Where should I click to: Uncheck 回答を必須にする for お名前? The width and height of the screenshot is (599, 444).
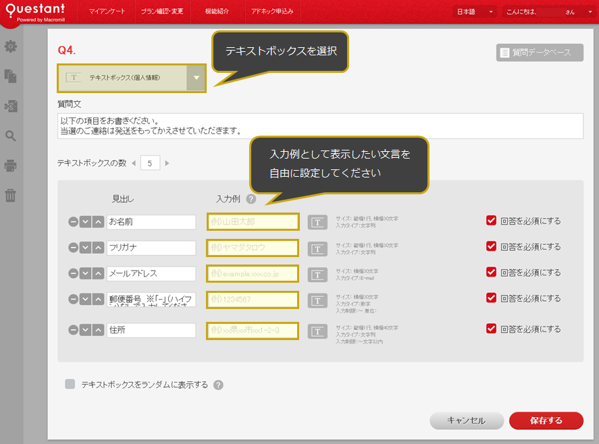(x=491, y=221)
